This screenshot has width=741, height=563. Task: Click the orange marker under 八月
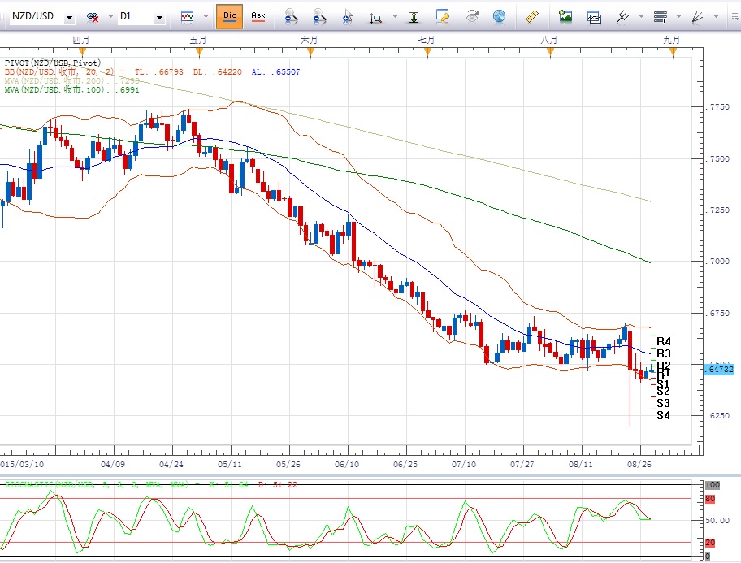tap(550, 52)
